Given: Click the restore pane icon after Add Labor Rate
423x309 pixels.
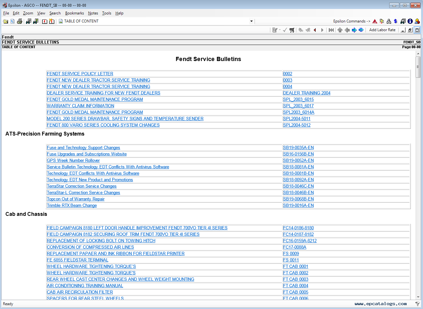Looking at the screenshot, I should tap(410, 30).
